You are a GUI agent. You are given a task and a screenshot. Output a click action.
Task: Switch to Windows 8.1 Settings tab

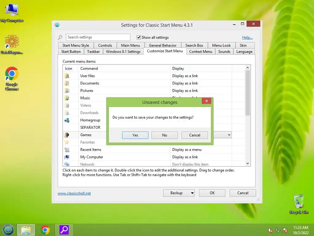pyautogui.click(x=123, y=52)
